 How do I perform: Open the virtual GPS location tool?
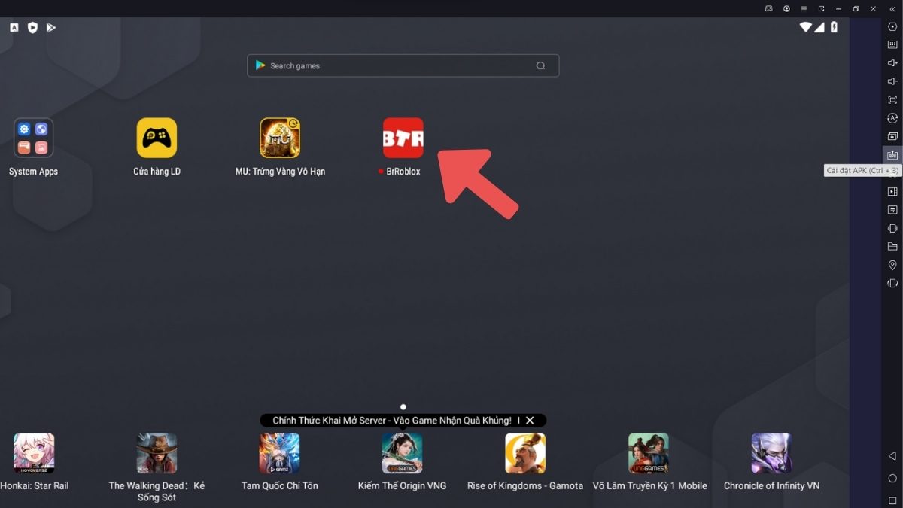pos(892,265)
